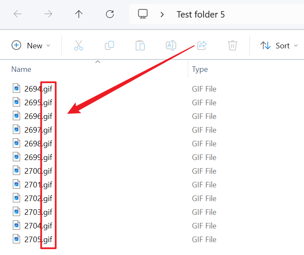Click the Forward navigation arrow
Viewport: 304px width, 255px height.
click(48, 14)
